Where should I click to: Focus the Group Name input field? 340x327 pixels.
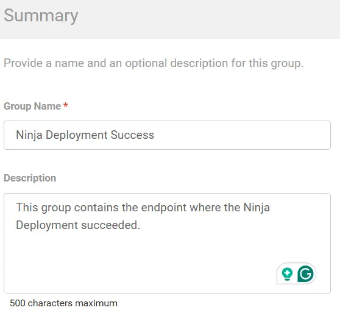(167, 135)
